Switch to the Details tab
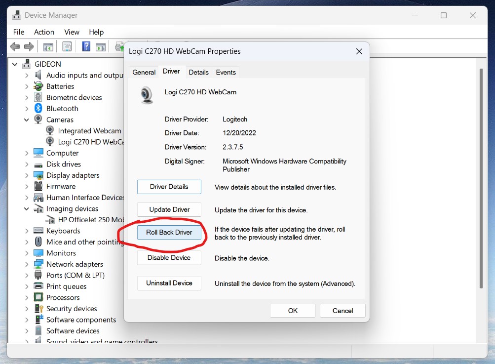Viewport: 495px width, 364px height. coord(198,72)
